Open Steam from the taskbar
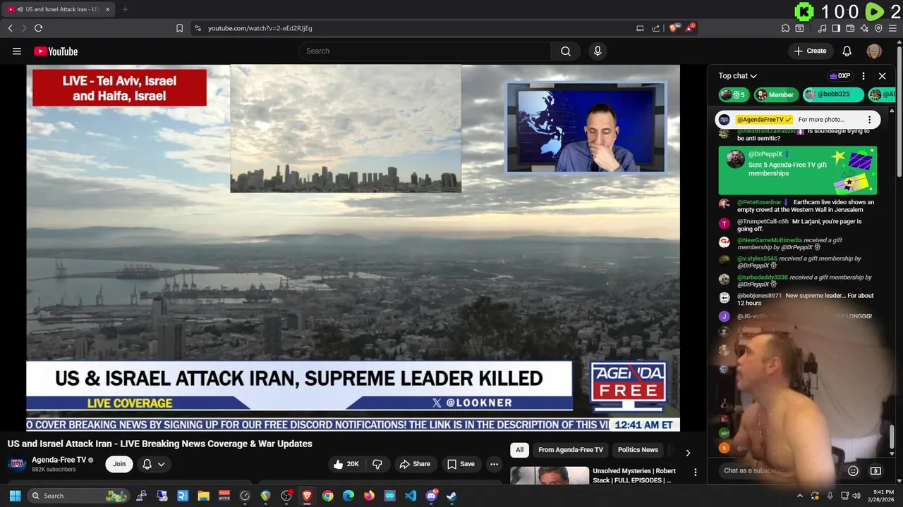This screenshot has height=507, width=903. point(451,496)
